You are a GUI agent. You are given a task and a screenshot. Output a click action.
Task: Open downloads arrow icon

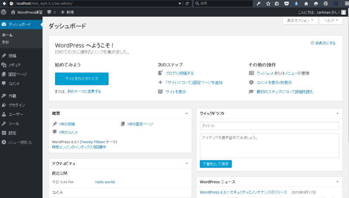click(296, 3)
